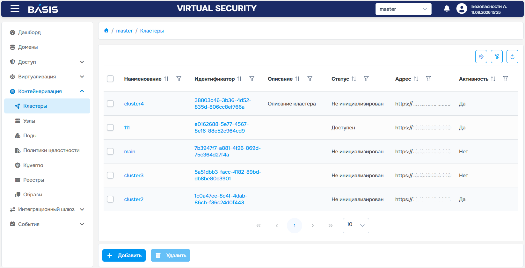Screen dimensions: 525x268
Task: Open Домены in the sidebar
Action: pos(47,47)
